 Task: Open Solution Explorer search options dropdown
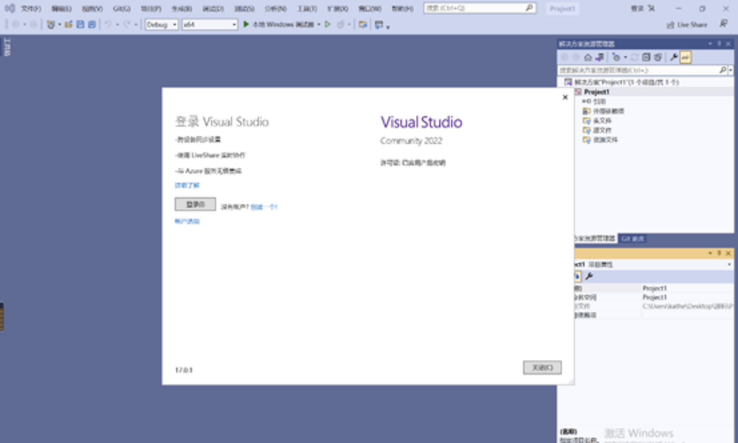tap(730, 70)
